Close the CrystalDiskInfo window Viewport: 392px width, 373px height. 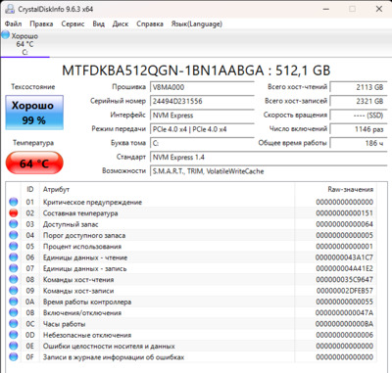pyautogui.click(x=379, y=9)
